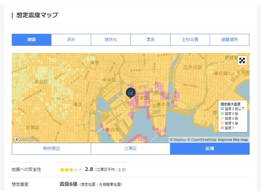Screen dimensions: 261x195
Task: Click the 港区 label on the map
Action: point(78,105)
